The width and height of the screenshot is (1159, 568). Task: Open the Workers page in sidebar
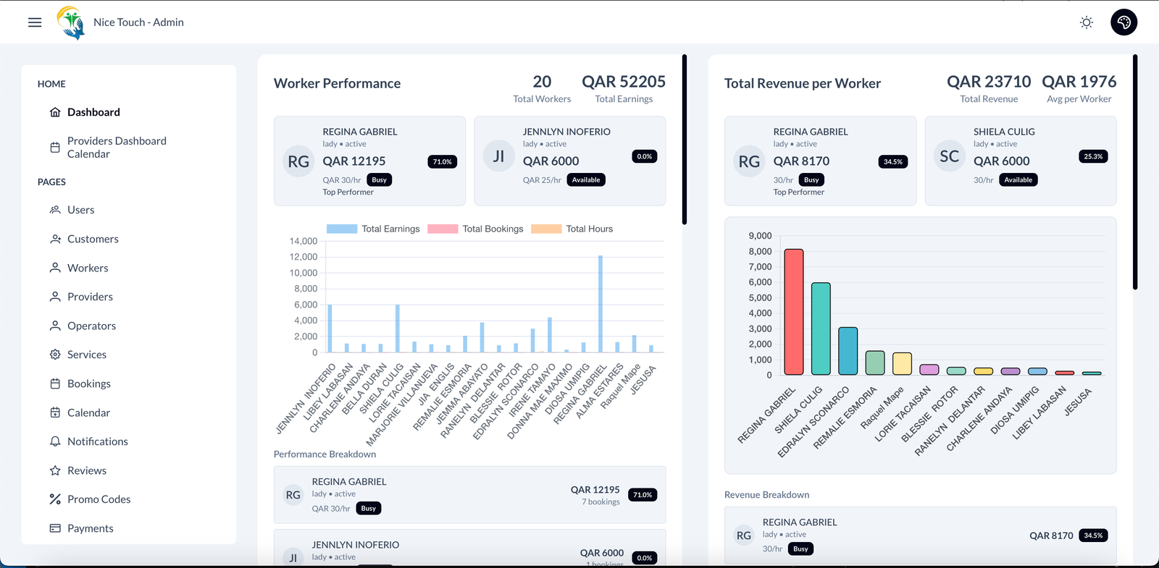click(x=88, y=268)
